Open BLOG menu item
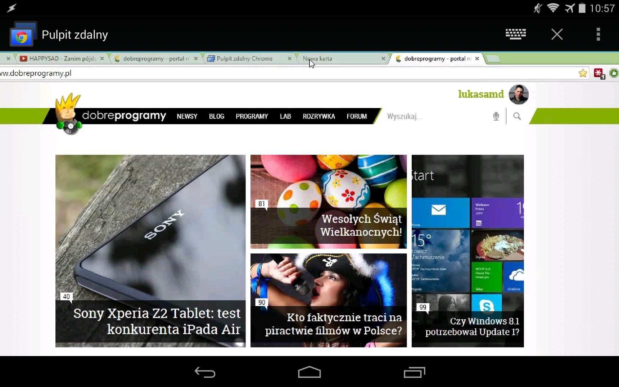Image resolution: width=619 pixels, height=387 pixels. (217, 116)
